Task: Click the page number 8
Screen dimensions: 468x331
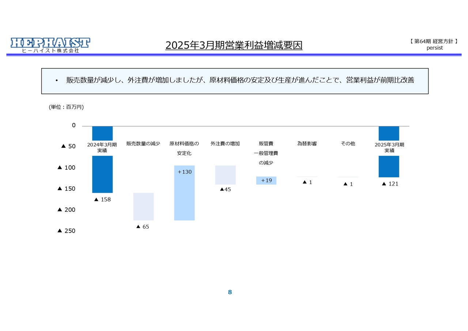Action: (x=230, y=292)
